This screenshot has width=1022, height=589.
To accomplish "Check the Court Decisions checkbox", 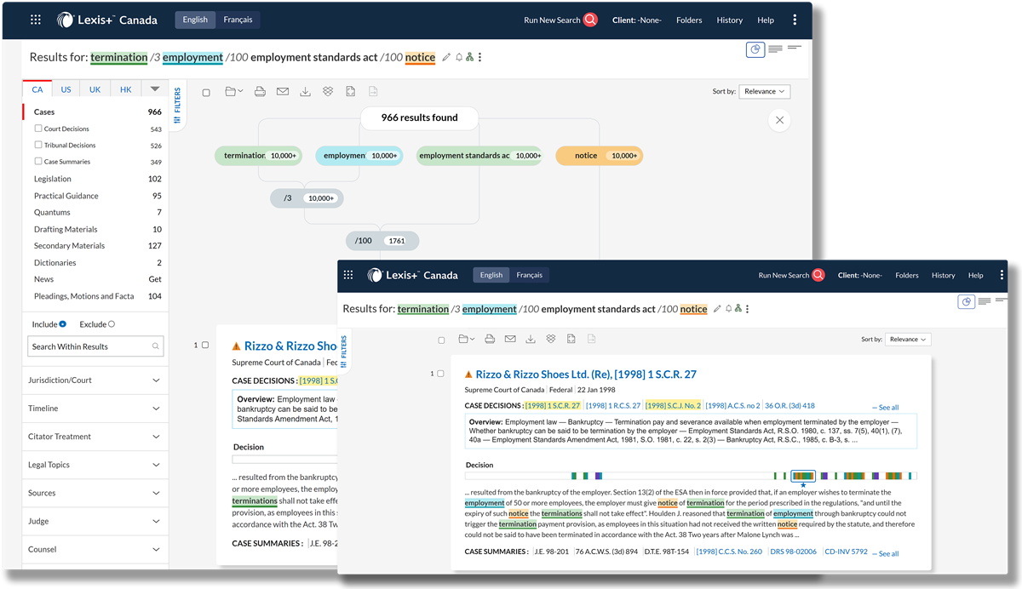I will click(38, 129).
